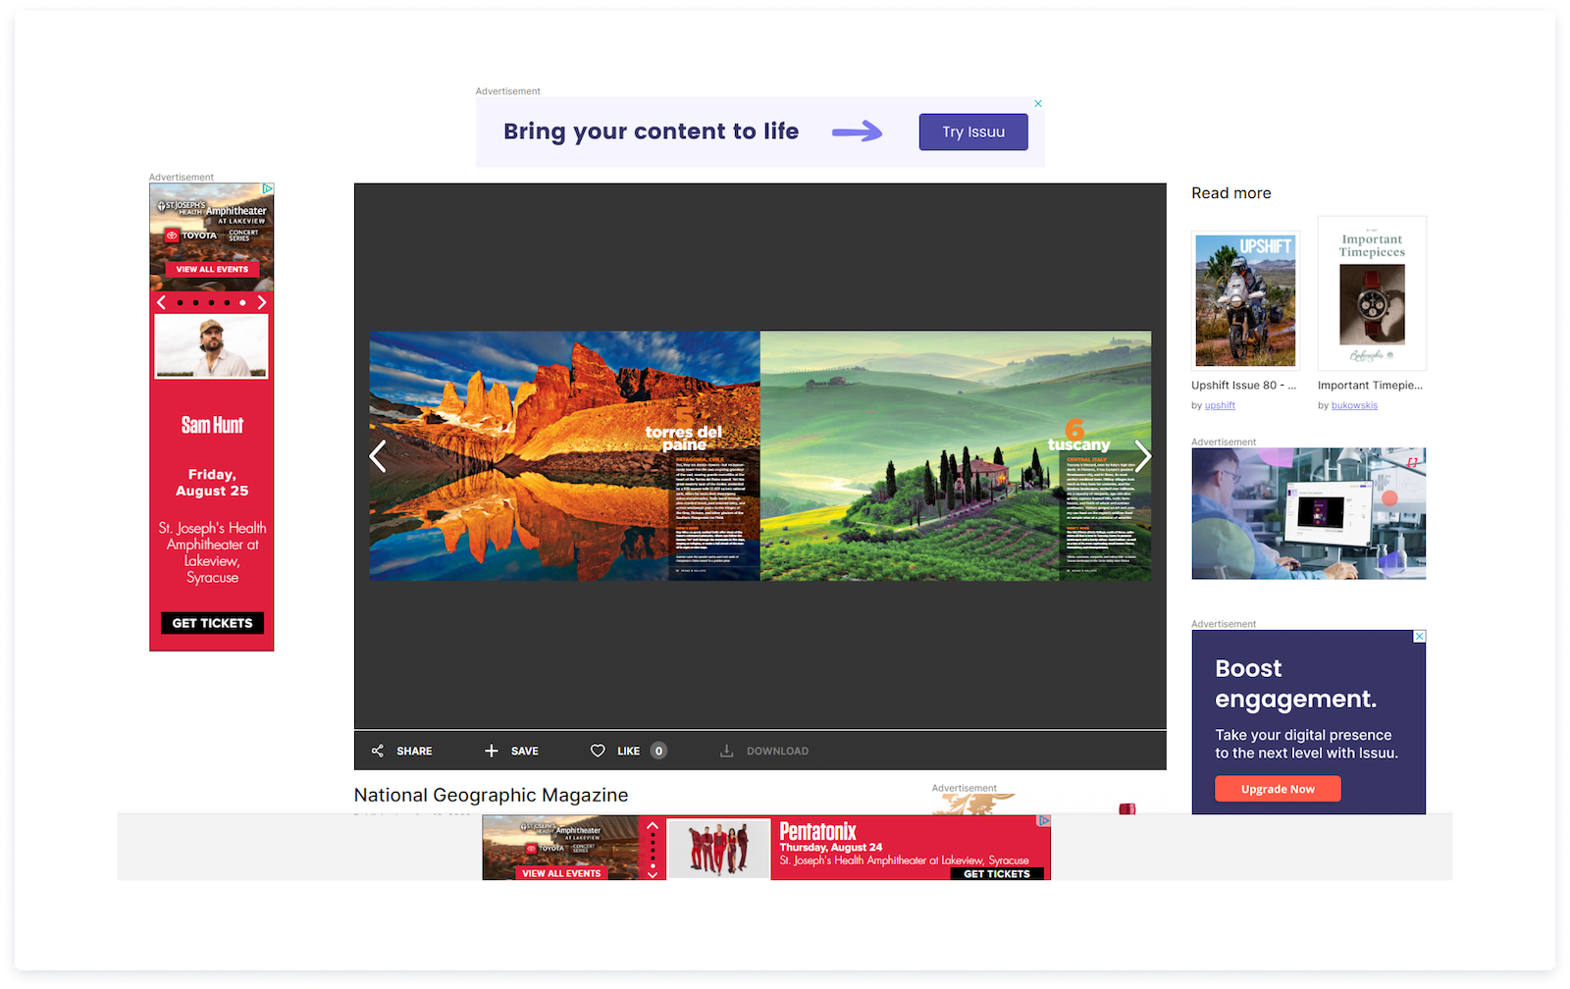Select National Geographic Magazine title
1570x989 pixels.
tap(491, 795)
